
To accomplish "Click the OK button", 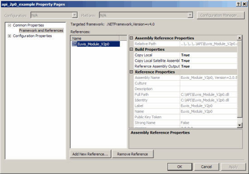I will 180,167.
